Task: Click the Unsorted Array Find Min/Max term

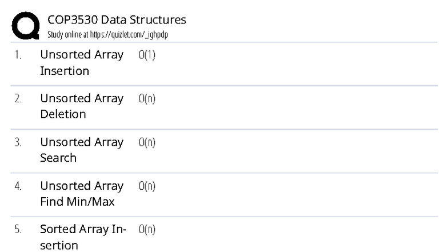Action: (81, 194)
